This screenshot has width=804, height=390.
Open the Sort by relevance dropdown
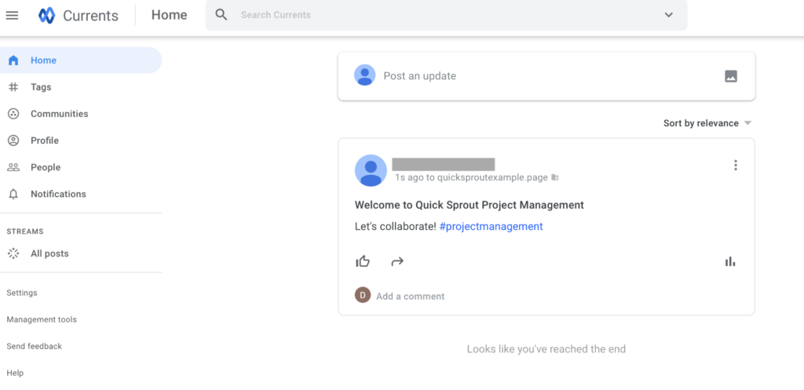click(707, 123)
